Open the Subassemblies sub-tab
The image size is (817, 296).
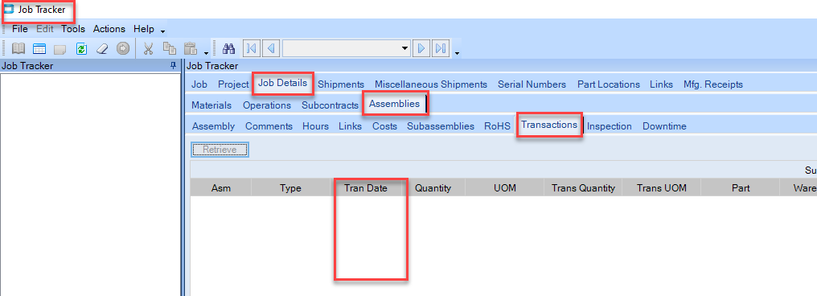[x=441, y=126]
